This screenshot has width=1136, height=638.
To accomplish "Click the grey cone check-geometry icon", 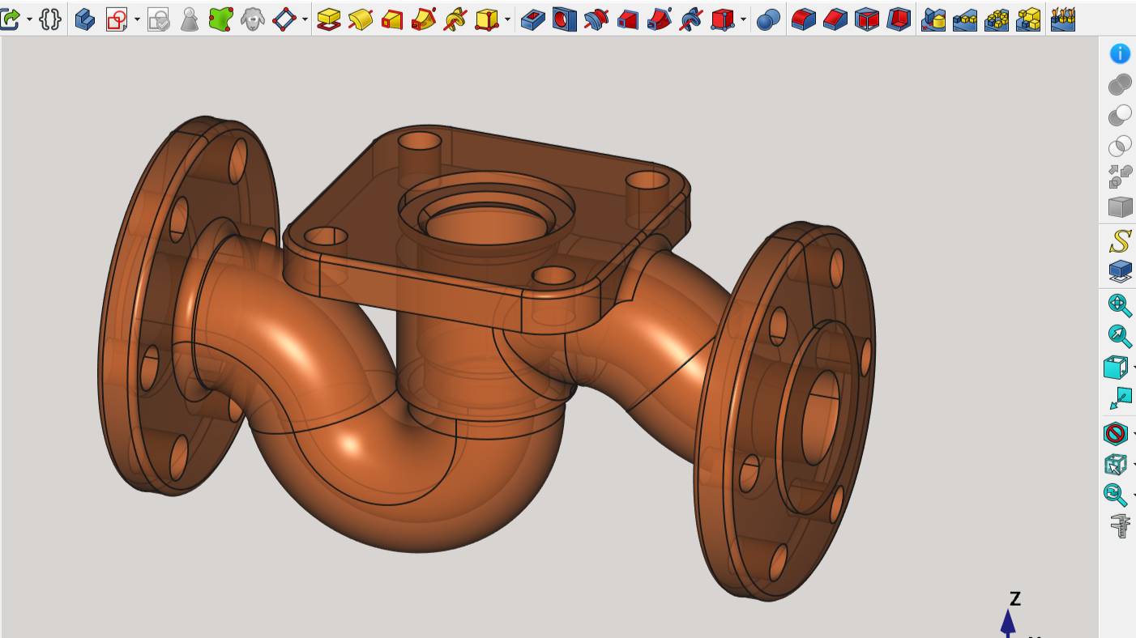I will coord(190,19).
